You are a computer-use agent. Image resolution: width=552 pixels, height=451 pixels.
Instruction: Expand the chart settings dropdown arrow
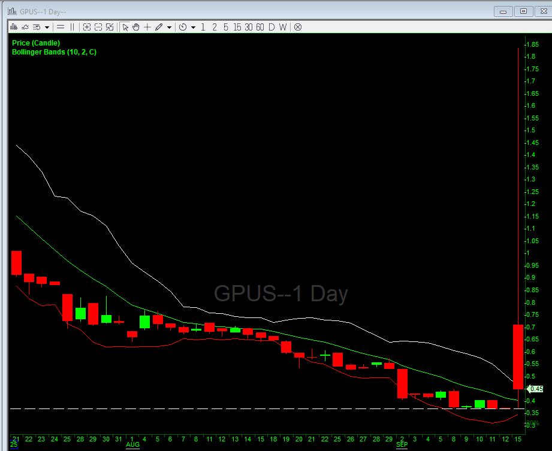[x=46, y=27]
